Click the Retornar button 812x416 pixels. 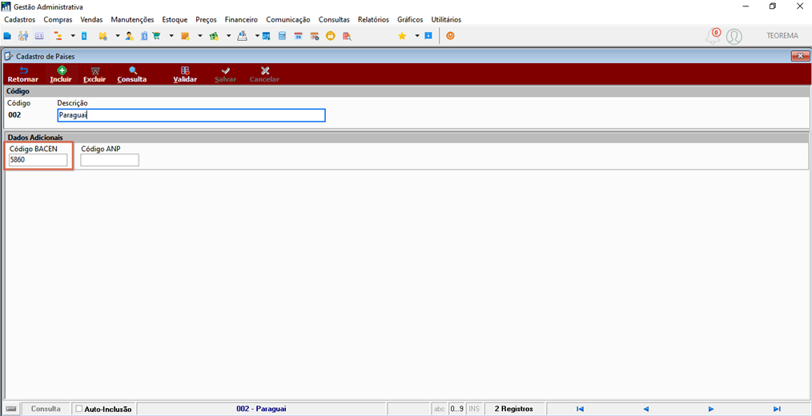[22, 74]
